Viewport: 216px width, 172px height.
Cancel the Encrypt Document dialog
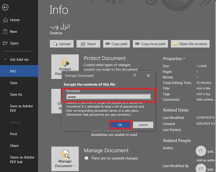click(143, 125)
